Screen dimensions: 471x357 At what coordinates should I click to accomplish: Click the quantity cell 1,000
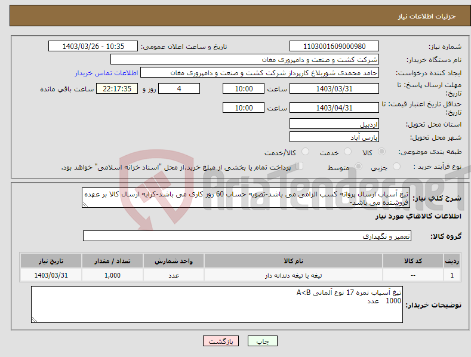pos(112,275)
